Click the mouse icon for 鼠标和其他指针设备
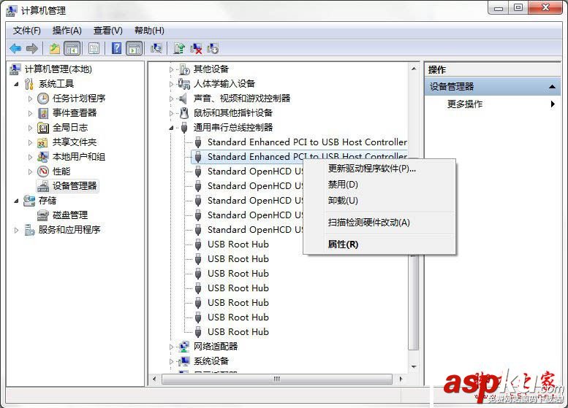Viewport: 568px width, 408px height. coord(184,113)
